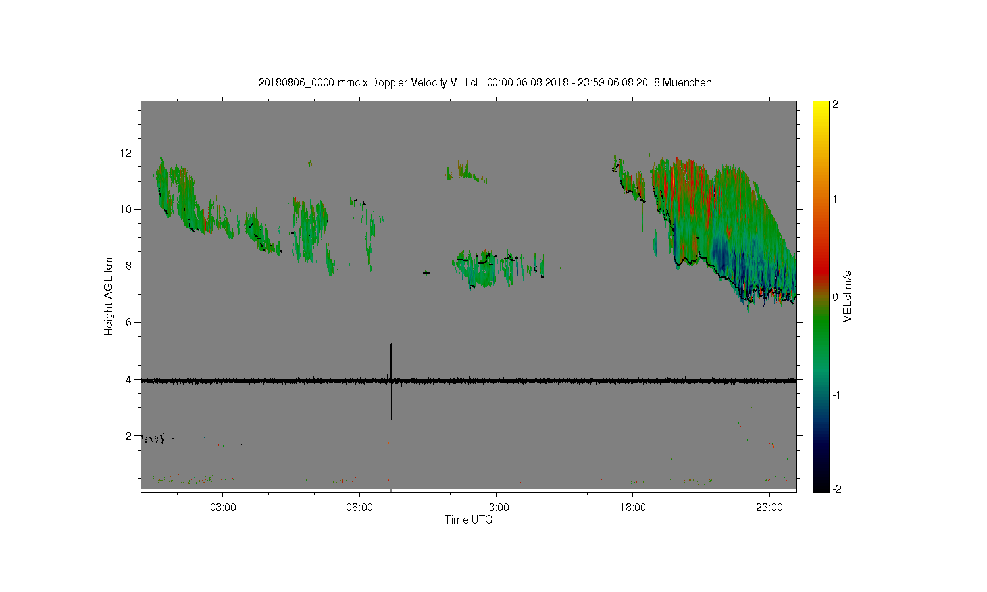
Task: Click the 12 km height tick label
Action: coord(125,153)
